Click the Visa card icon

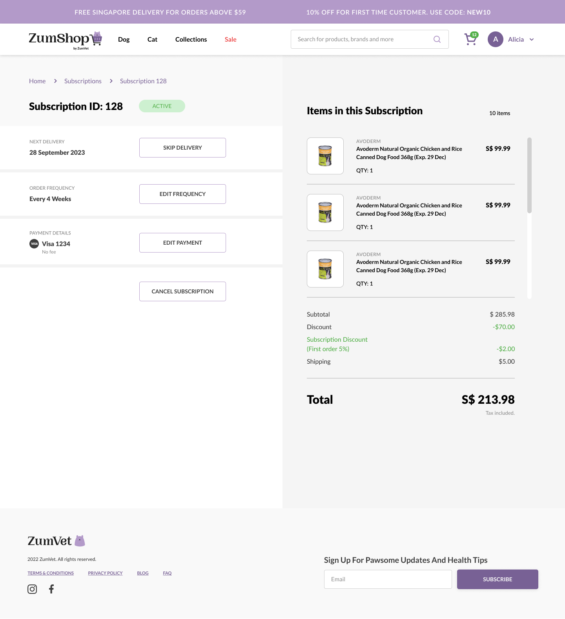34,244
